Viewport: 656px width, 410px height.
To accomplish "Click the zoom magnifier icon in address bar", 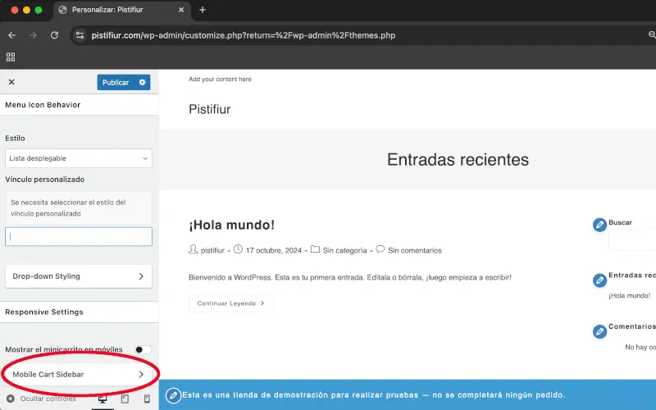I will click(652, 35).
